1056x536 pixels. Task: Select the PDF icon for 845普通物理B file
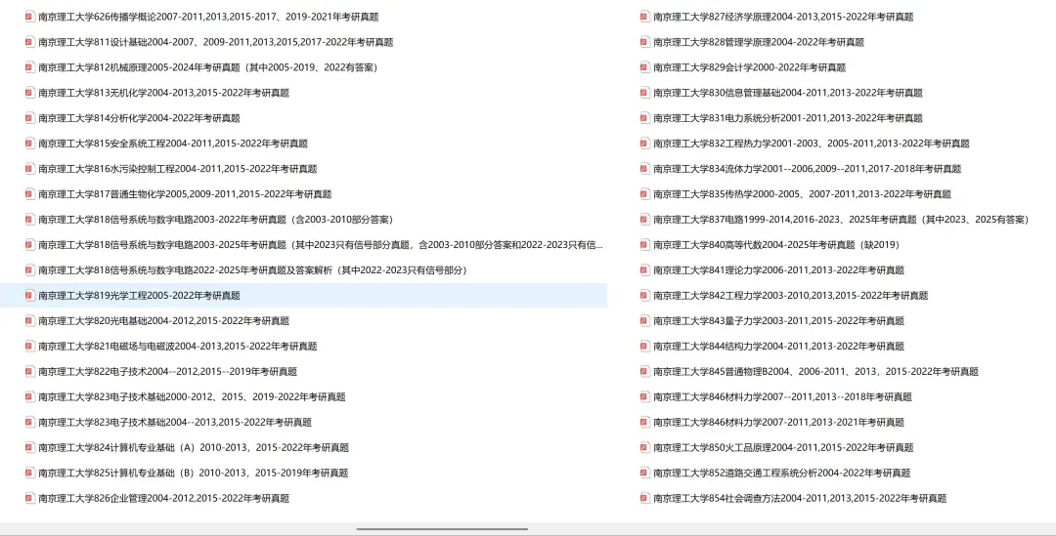pos(644,371)
